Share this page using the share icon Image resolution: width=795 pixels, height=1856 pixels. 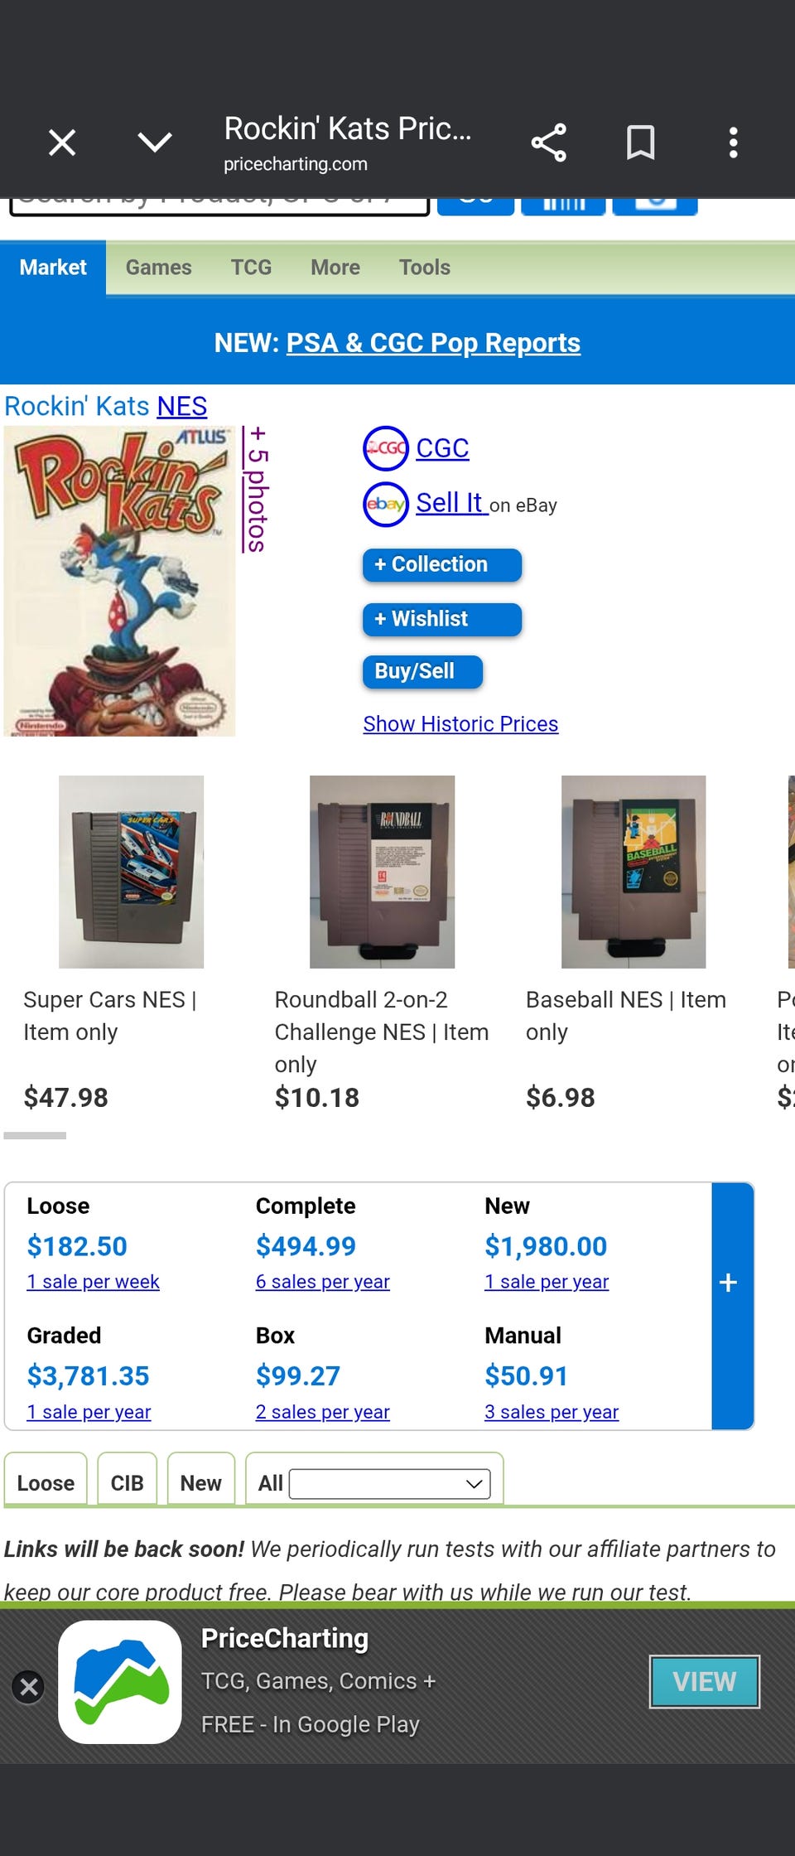point(548,143)
